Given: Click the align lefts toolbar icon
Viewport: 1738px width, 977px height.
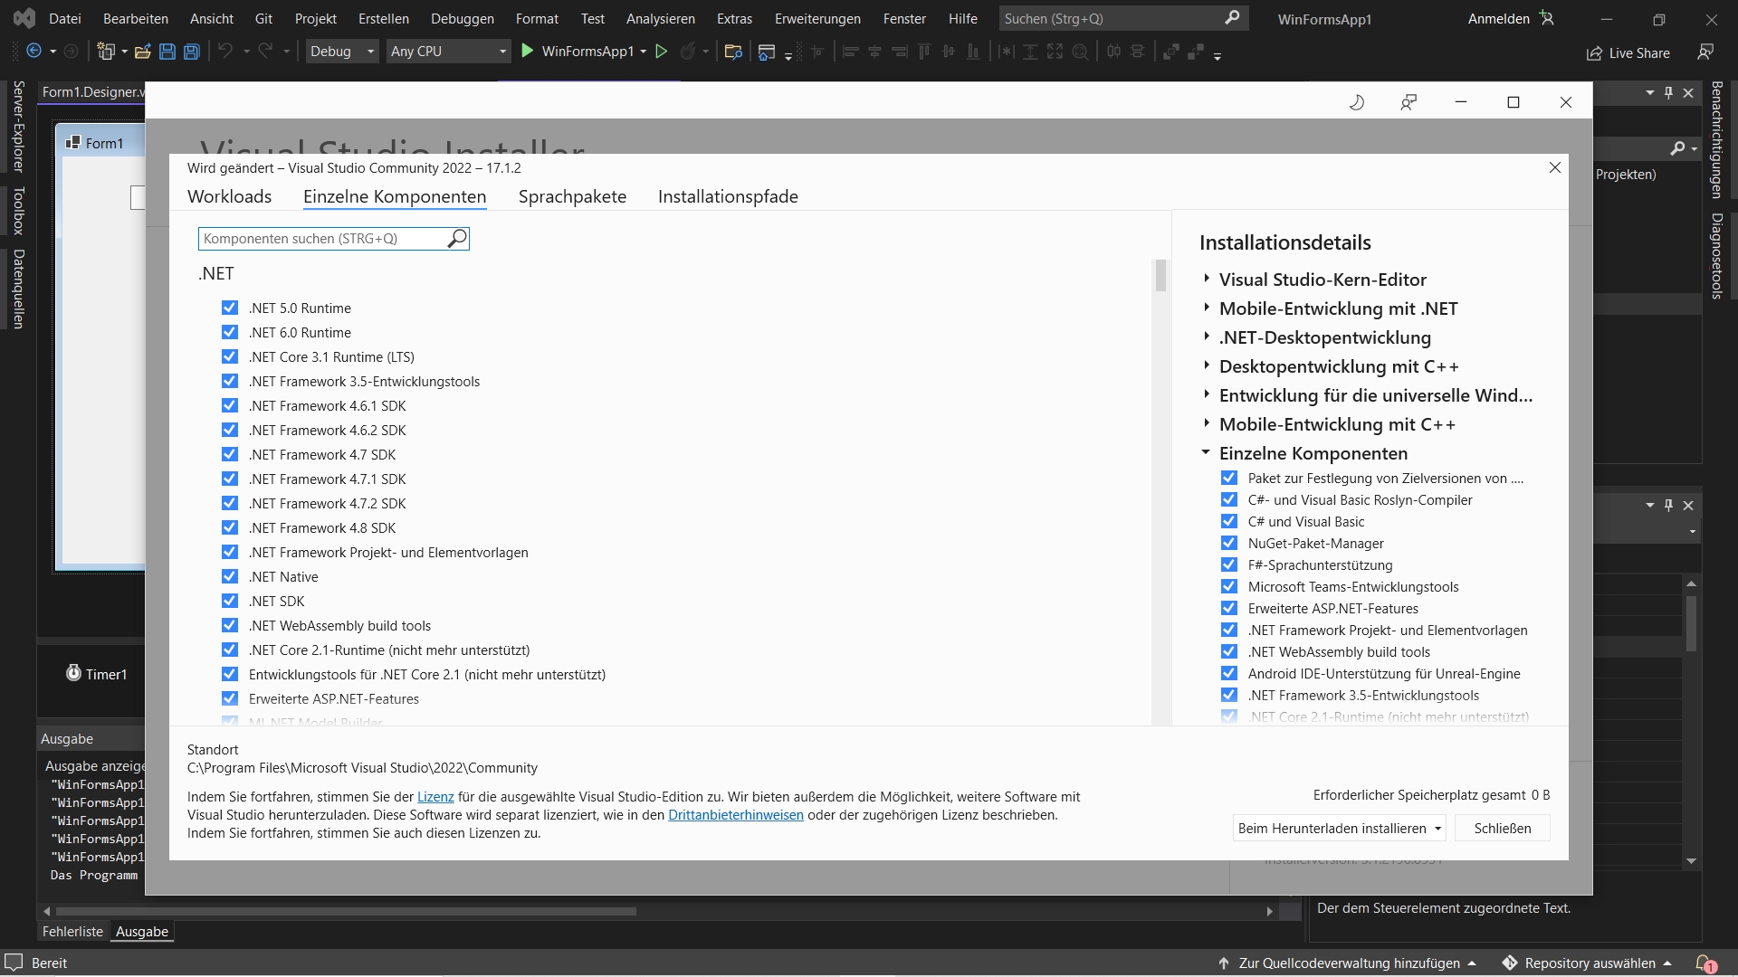Looking at the screenshot, I should (x=850, y=52).
